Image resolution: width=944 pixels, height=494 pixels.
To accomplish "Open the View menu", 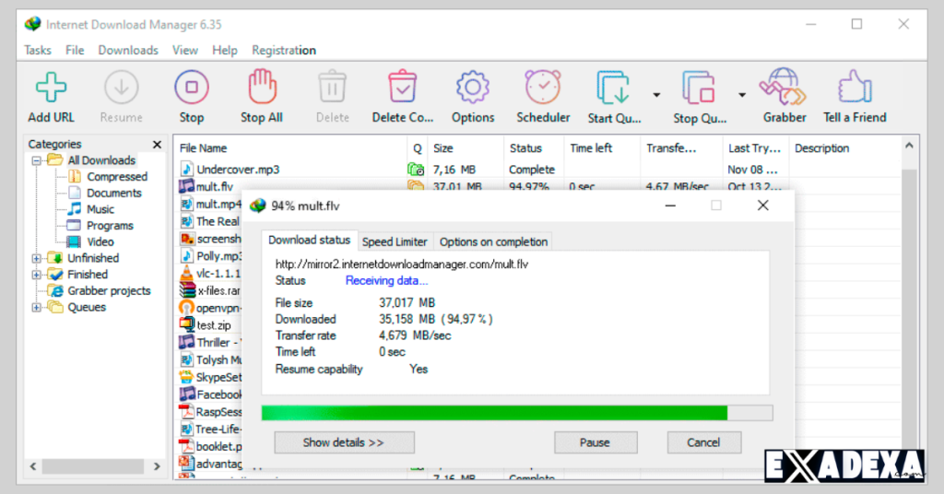I will tap(184, 51).
